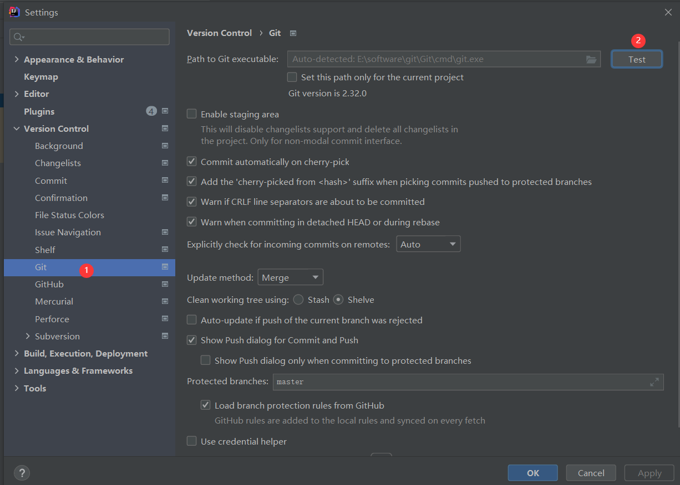Click the Cancel button

point(591,473)
